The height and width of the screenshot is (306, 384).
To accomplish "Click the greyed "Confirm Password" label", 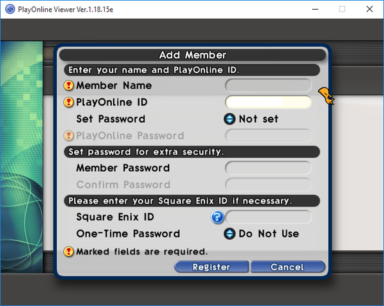I will click(x=123, y=185).
